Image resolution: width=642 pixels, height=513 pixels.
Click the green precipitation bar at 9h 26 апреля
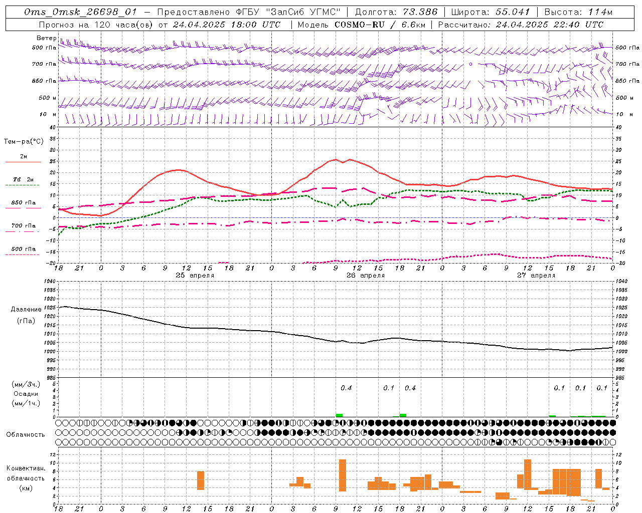coord(340,415)
